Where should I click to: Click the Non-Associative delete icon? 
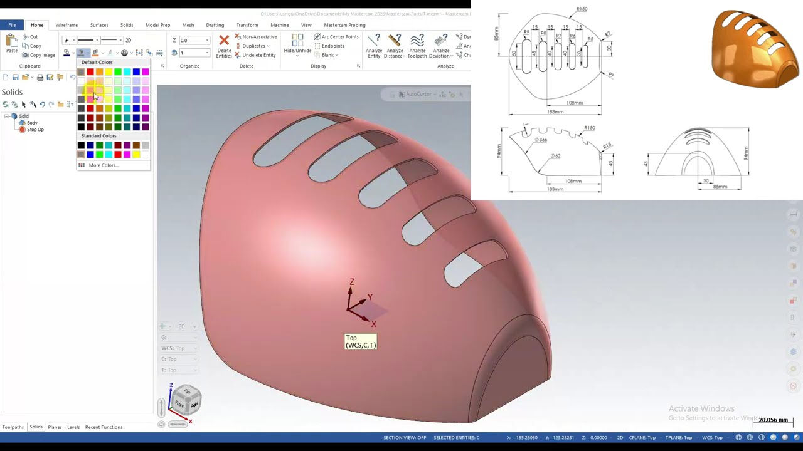(x=238, y=37)
